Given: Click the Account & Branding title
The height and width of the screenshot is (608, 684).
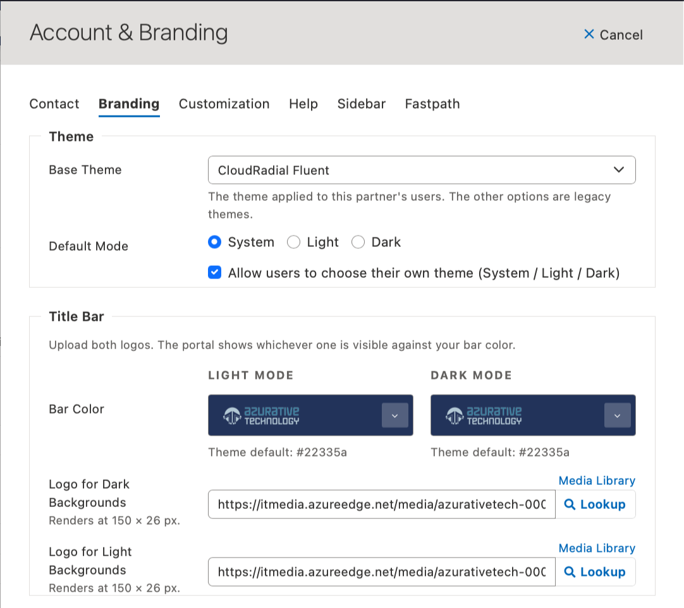Looking at the screenshot, I should (x=129, y=33).
